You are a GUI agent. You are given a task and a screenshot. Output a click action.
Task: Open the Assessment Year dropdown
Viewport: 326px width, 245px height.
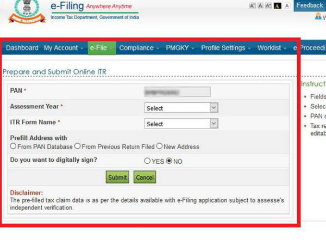(181, 108)
